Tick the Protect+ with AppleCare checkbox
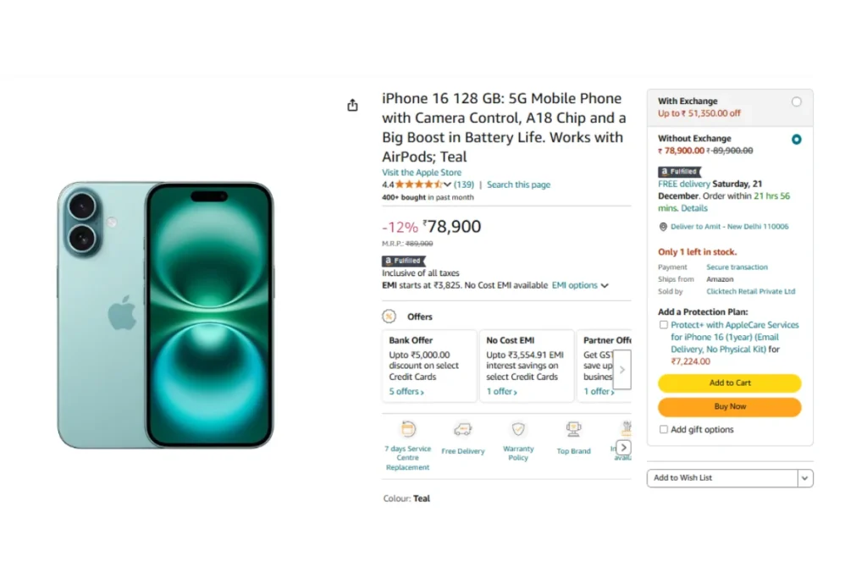This screenshot has width=867, height=578. [664, 325]
